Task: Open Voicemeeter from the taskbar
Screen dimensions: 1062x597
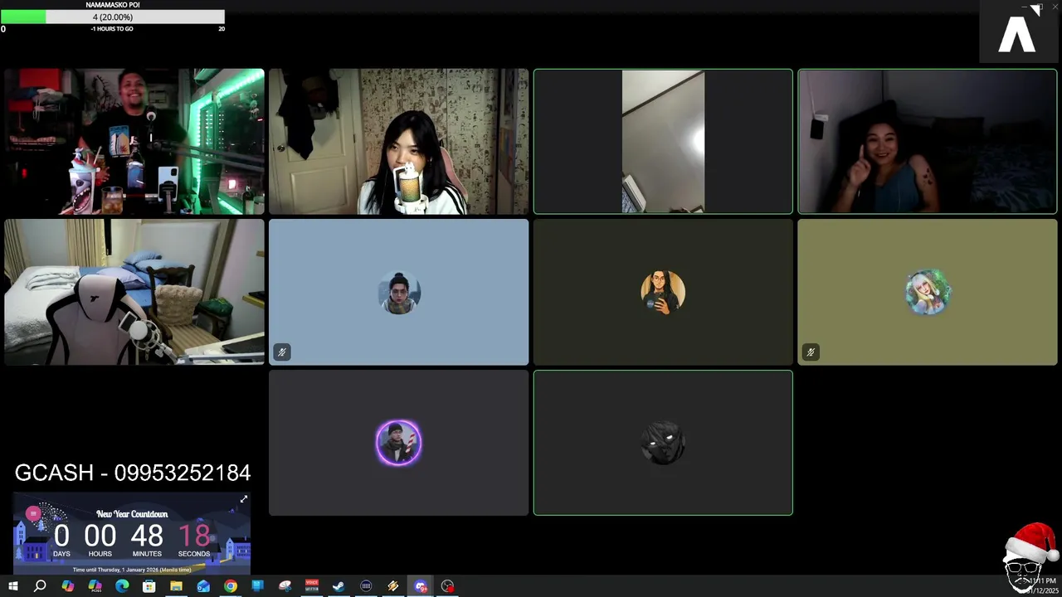Action: [312, 586]
